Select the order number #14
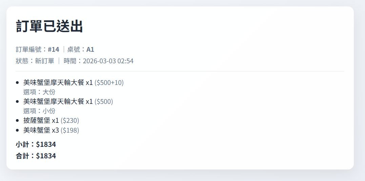This screenshot has height=181, width=365. (x=54, y=49)
